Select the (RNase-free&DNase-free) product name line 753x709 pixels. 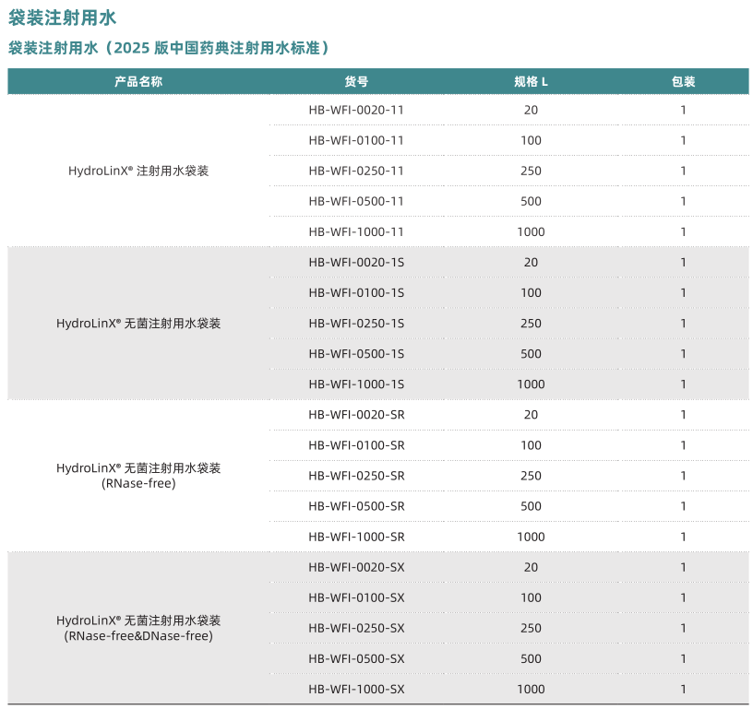tap(138, 636)
